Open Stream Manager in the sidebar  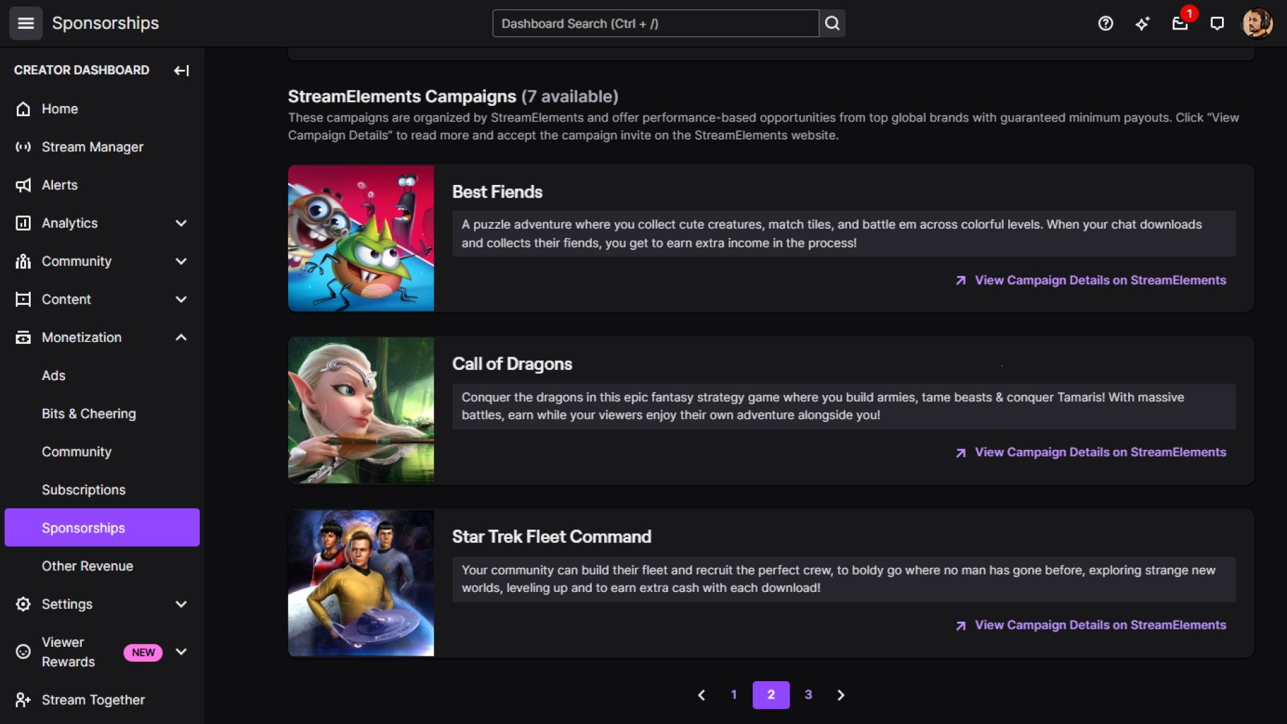[x=102, y=147]
